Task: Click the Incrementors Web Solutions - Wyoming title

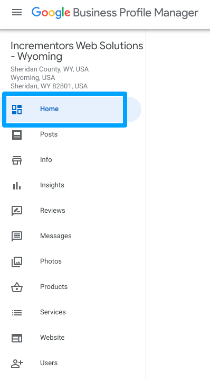Action: (77, 51)
